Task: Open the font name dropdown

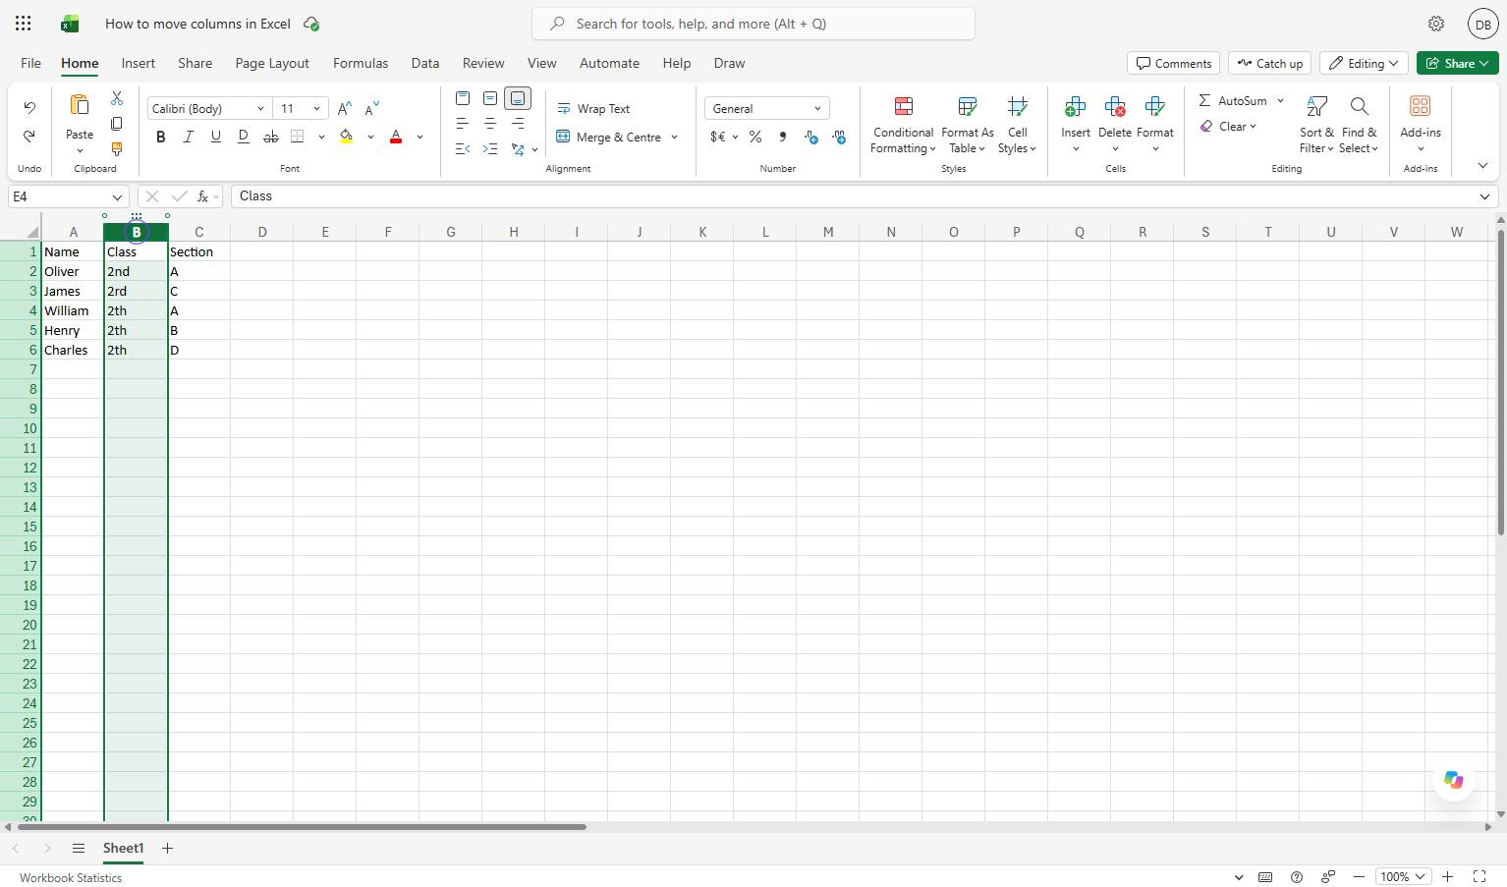Action: tap(260, 109)
